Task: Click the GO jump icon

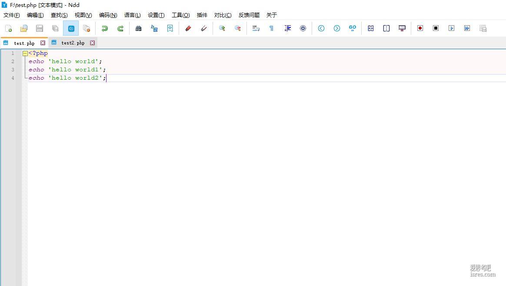Action: [353, 28]
